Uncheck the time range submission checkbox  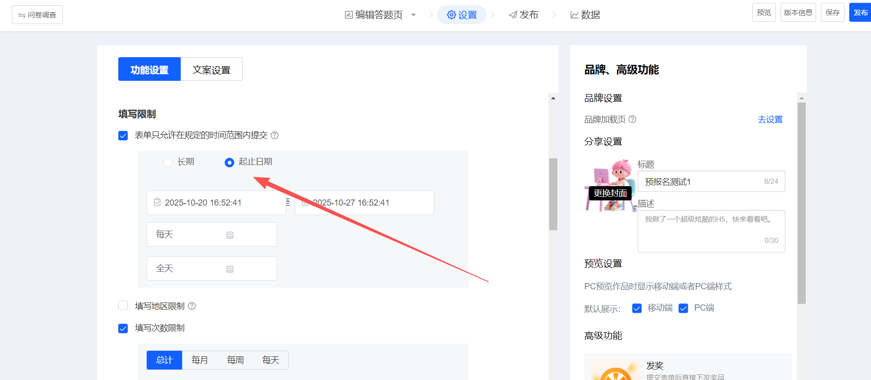click(123, 136)
